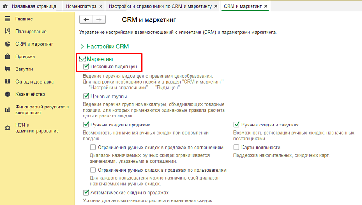
Task: Close the Настройки и справочники tab
Action: click(214, 6)
